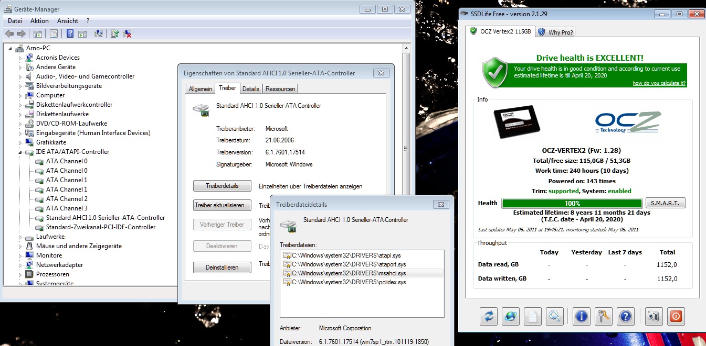Open SSDLife website globe icon button
This screenshot has height=346, width=706.
coord(510,316)
